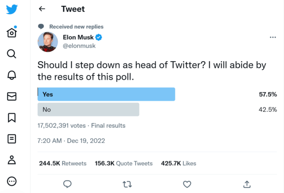Reply to the tweet
Viewport: 284px width, 193px height.
68,184
